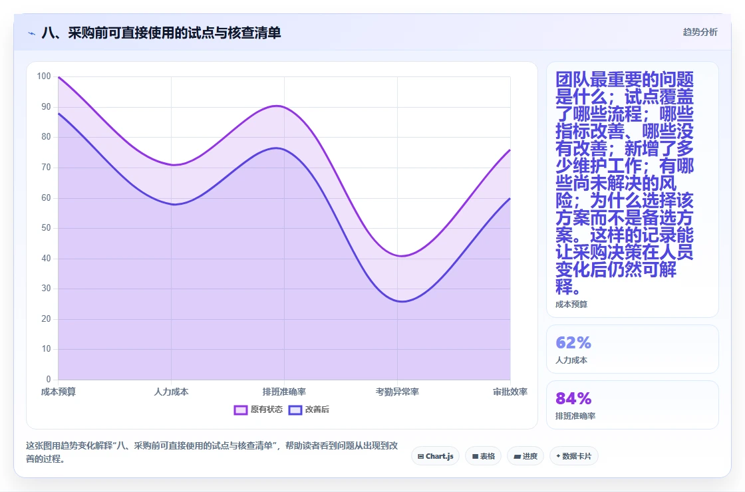Click the 审批效率 x-axis label
This screenshot has width=745, height=492.
510,392
